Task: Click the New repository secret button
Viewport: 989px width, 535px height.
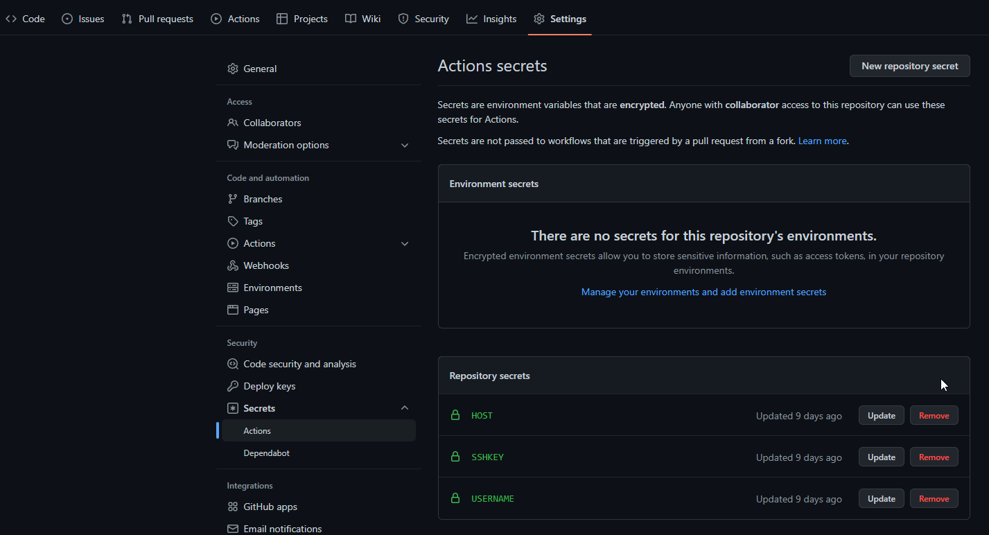Action: (909, 66)
